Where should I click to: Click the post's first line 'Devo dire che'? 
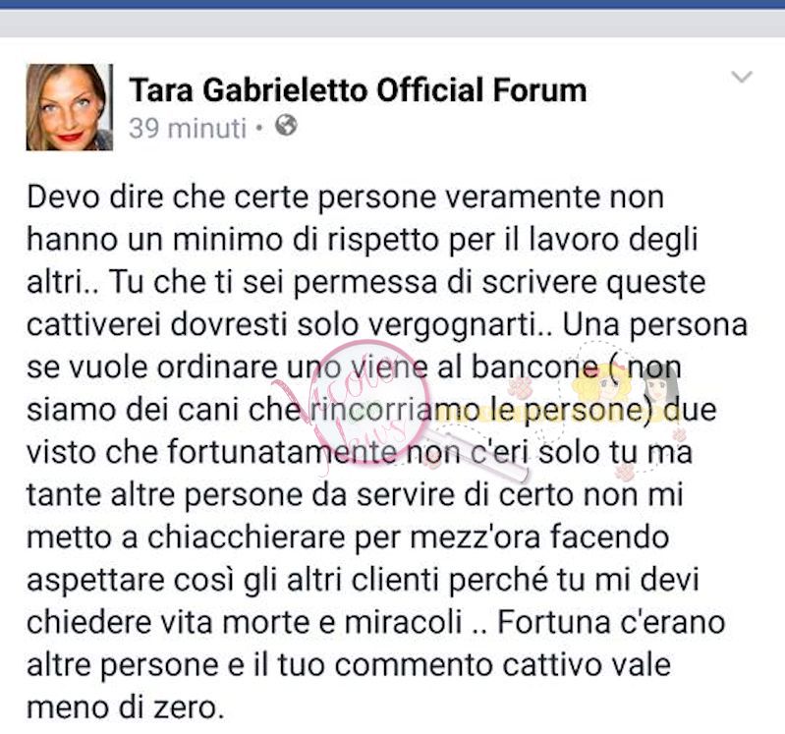126,197
